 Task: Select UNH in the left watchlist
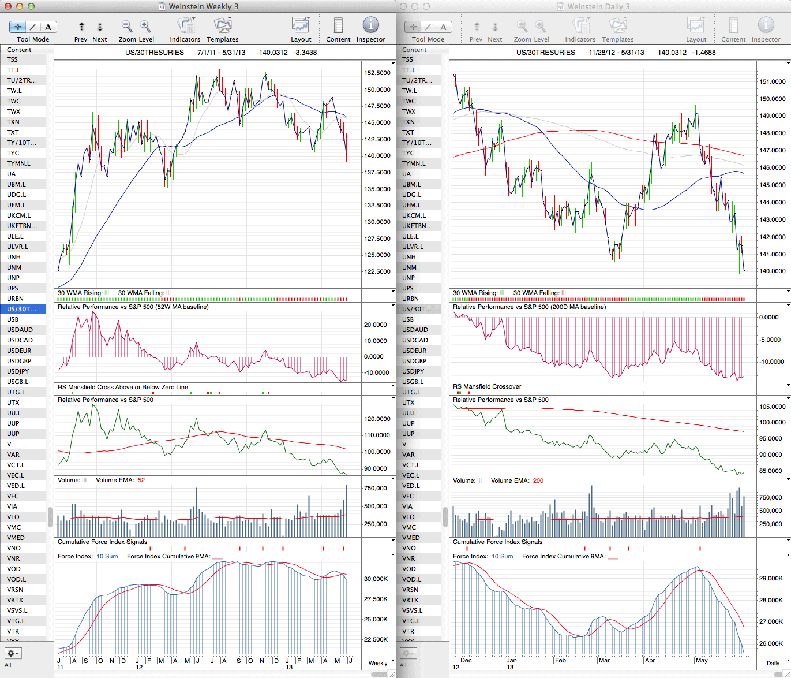[x=13, y=257]
